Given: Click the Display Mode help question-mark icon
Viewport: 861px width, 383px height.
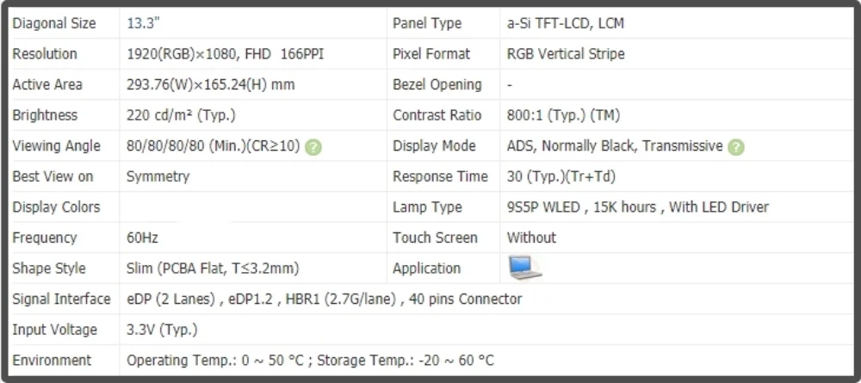Looking at the screenshot, I should 736,147.
